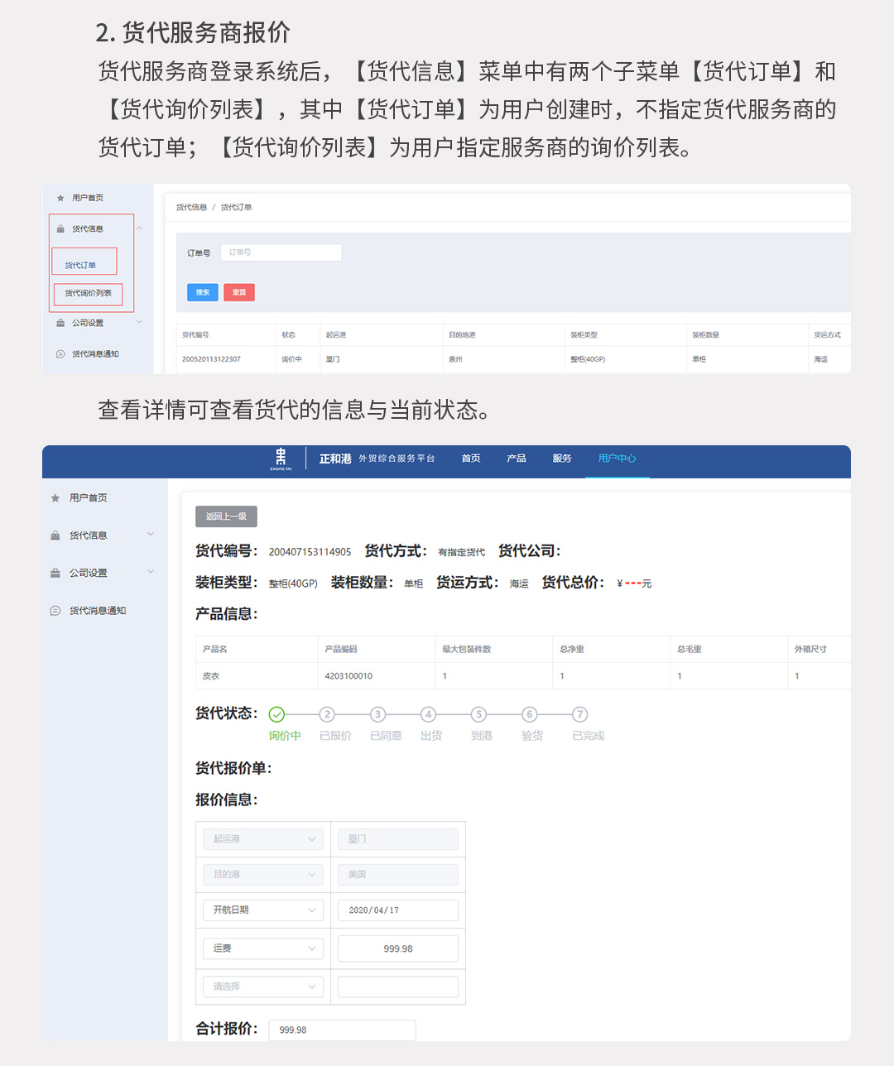Click the star icon beside 用户首页 in lower sidebar
Viewport: 894px width, 1066px height.
point(55,498)
